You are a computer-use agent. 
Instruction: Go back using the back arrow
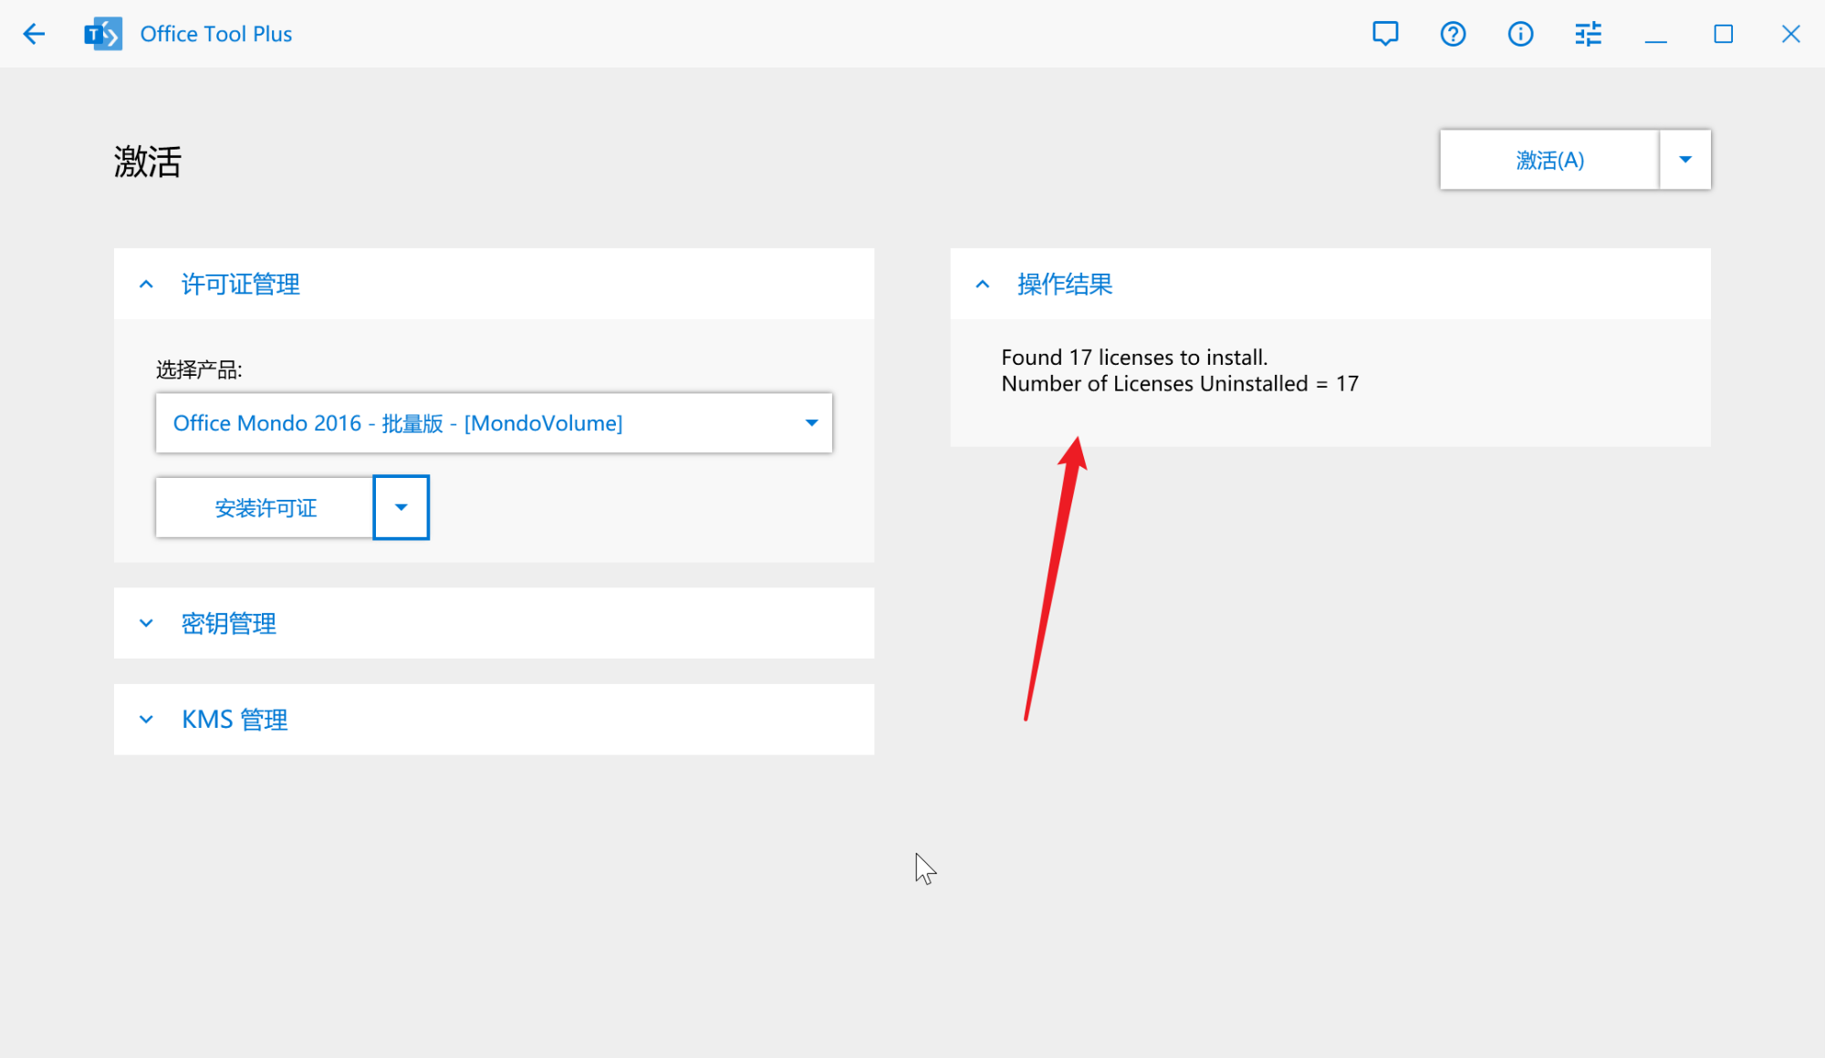pos(34,35)
